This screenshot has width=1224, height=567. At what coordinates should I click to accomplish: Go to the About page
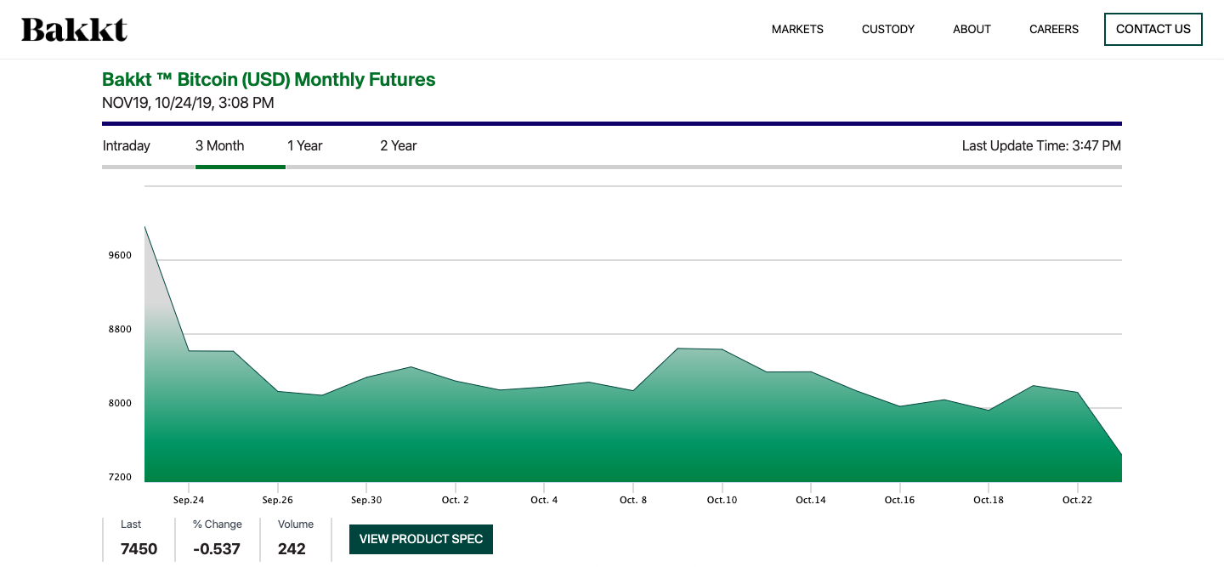coord(972,29)
